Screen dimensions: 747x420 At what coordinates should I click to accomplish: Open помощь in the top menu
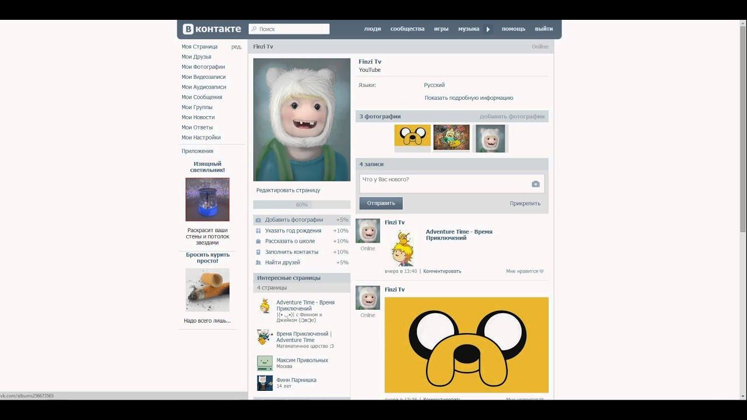tap(514, 29)
